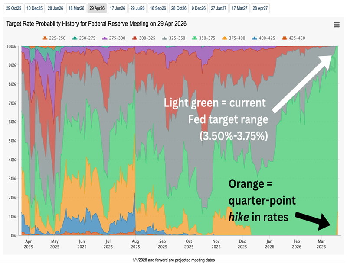The image size is (347, 263).
Task: Select the 10 Dec25 meeting tab
Action: [34, 8]
